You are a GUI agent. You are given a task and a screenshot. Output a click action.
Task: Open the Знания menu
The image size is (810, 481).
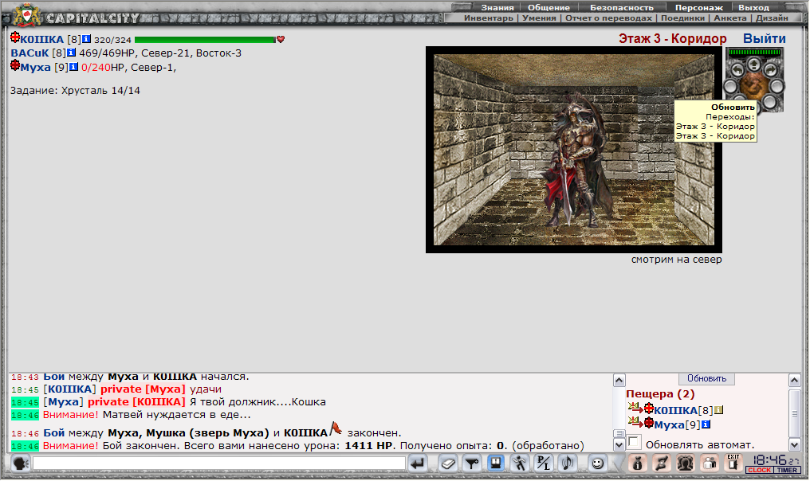click(497, 7)
